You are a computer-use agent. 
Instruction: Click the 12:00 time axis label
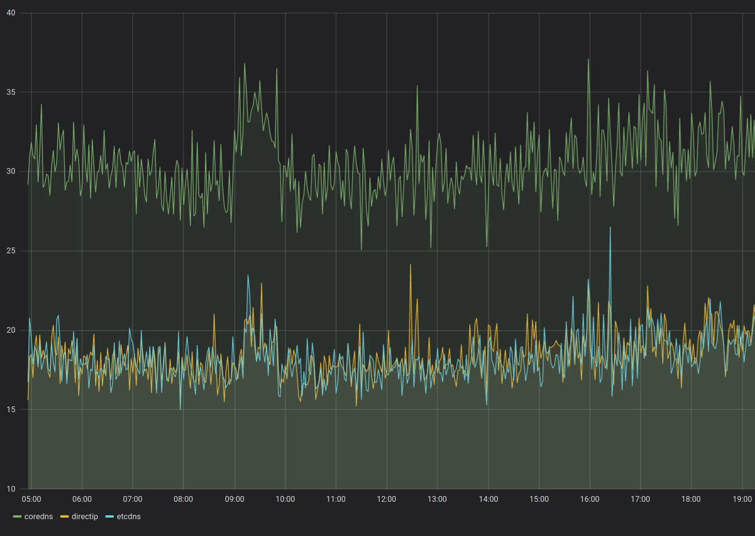(x=387, y=499)
